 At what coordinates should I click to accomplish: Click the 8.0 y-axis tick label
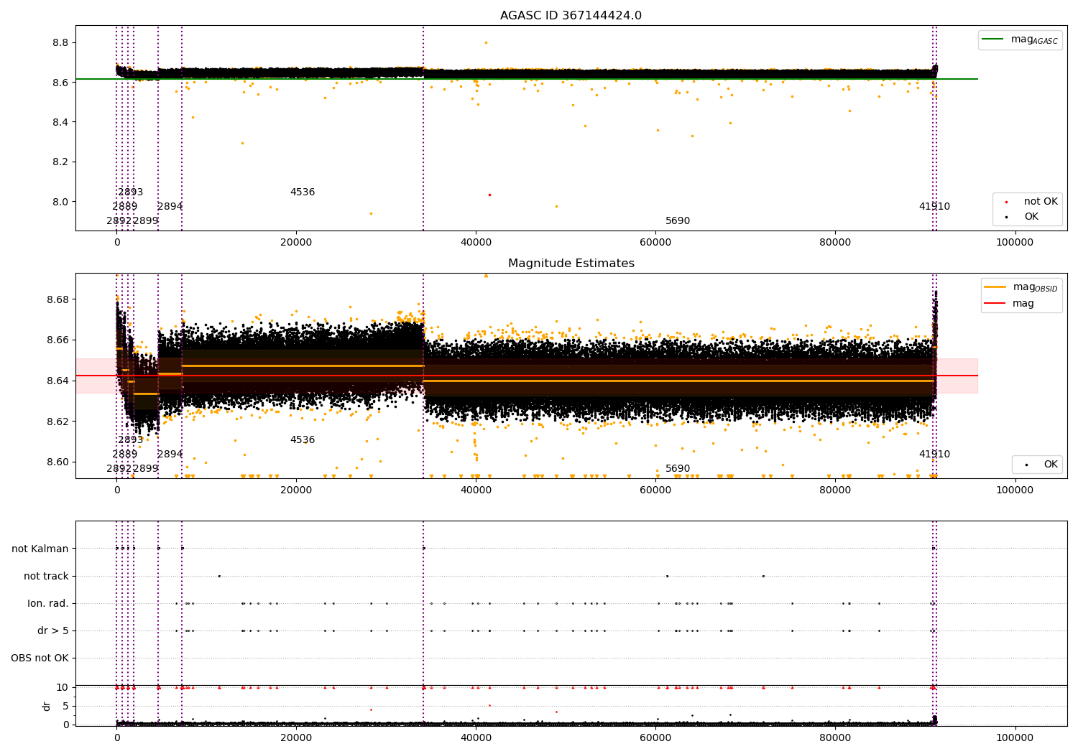pos(60,202)
